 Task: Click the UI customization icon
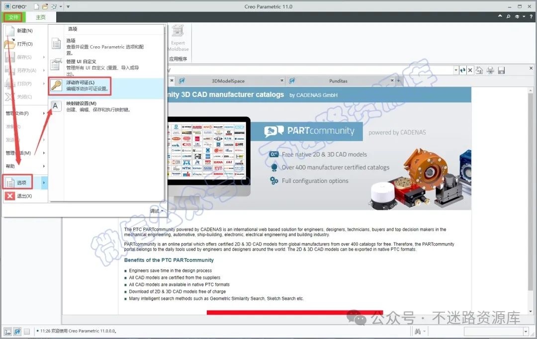point(56,65)
